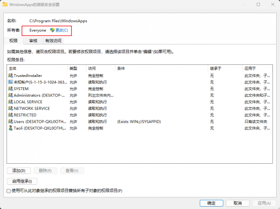Cancel with the 取消 button
Screen dimensions: 280x209
click(238, 203)
